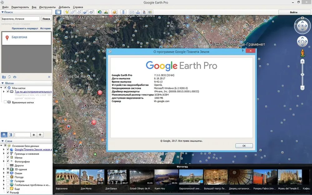Image resolution: width=312 pixels, height=195 pixels.
Task: Add a placemark with the pushpin icon
Action: click(x=67, y=12)
